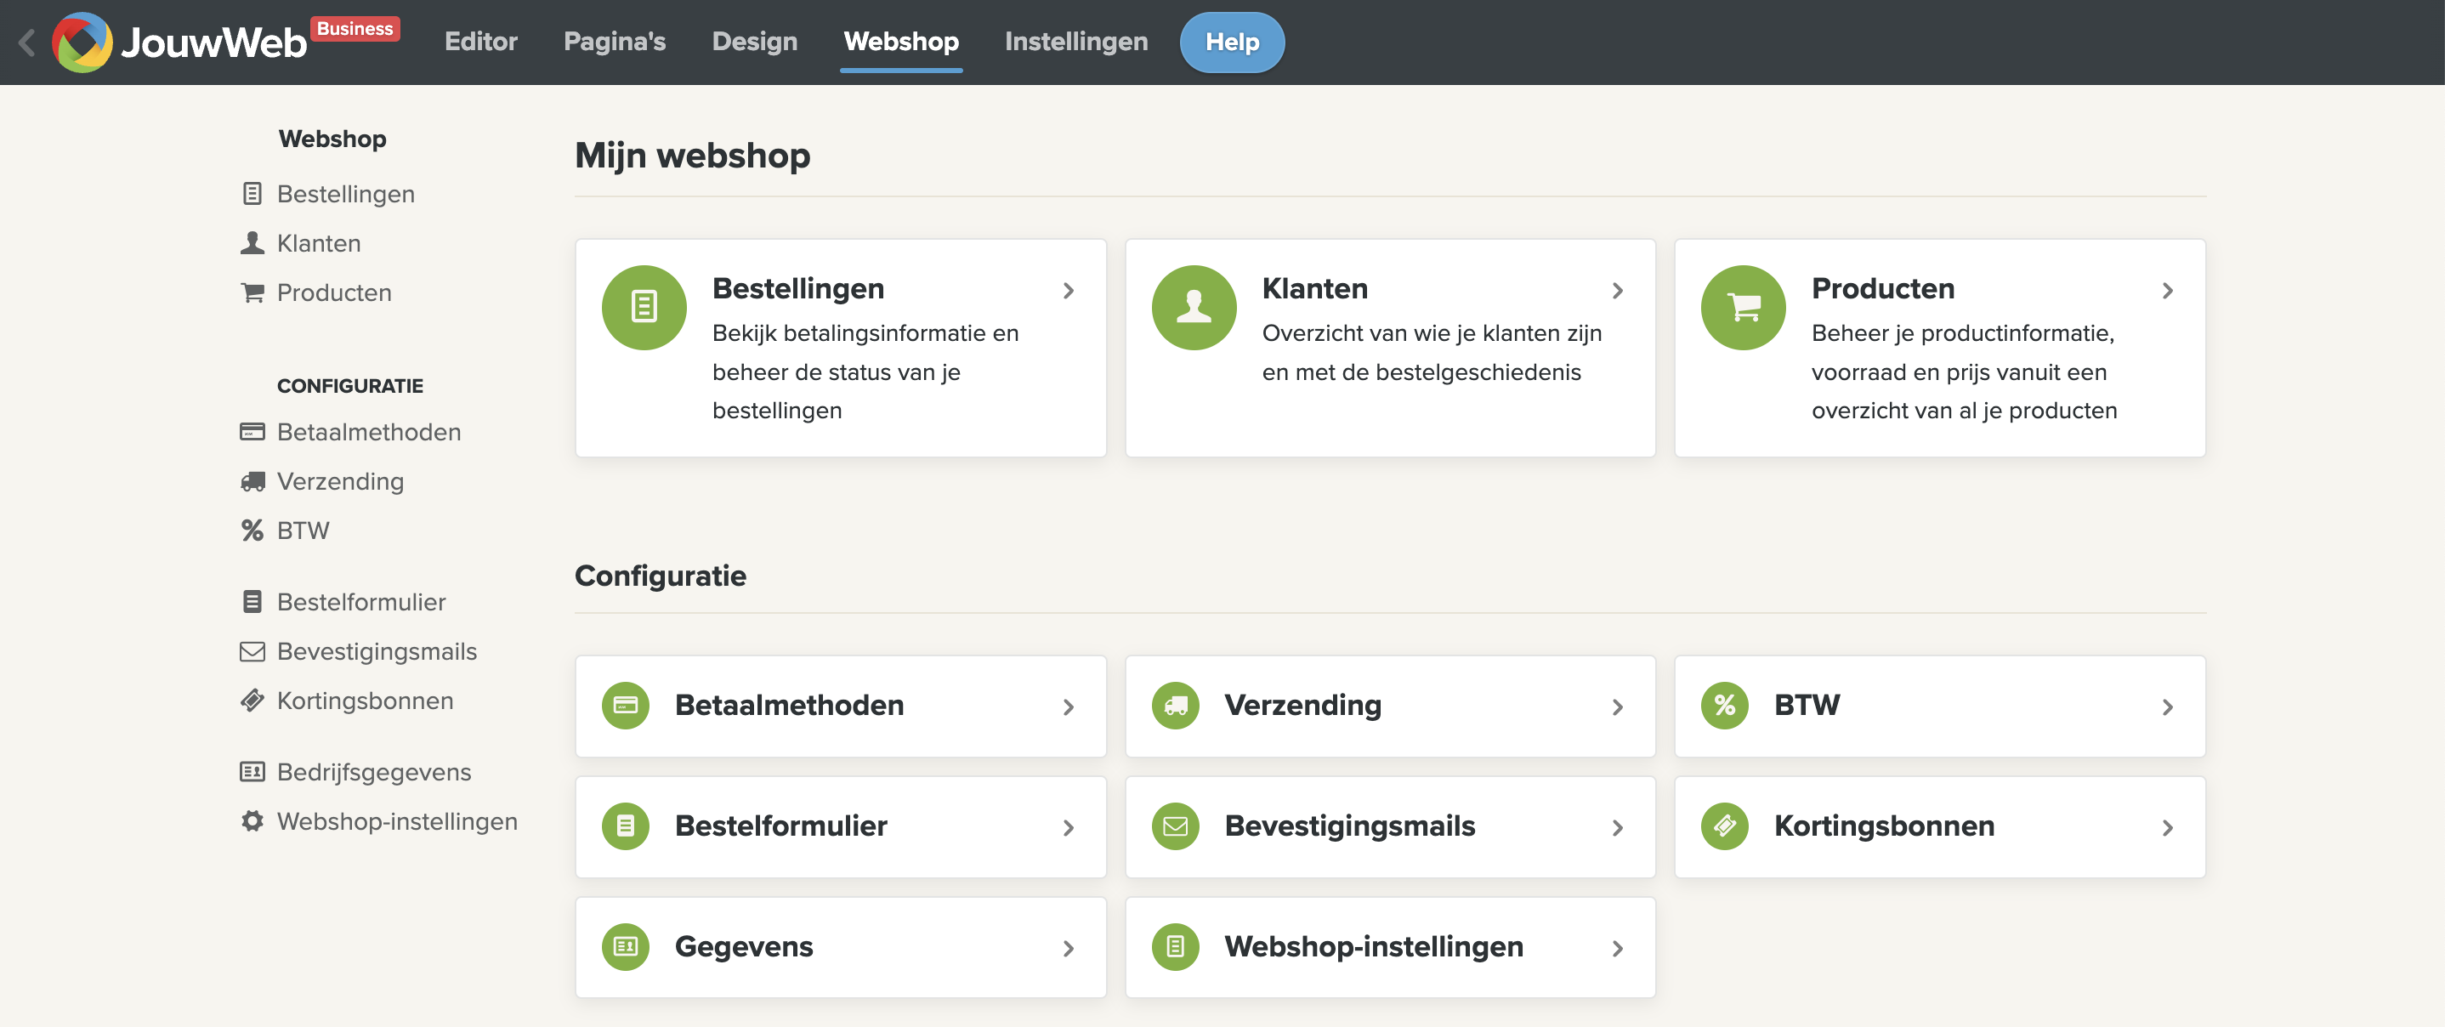The height and width of the screenshot is (1027, 2445).
Task: Click the chevron on the Bestelformulier card
Action: click(1068, 826)
